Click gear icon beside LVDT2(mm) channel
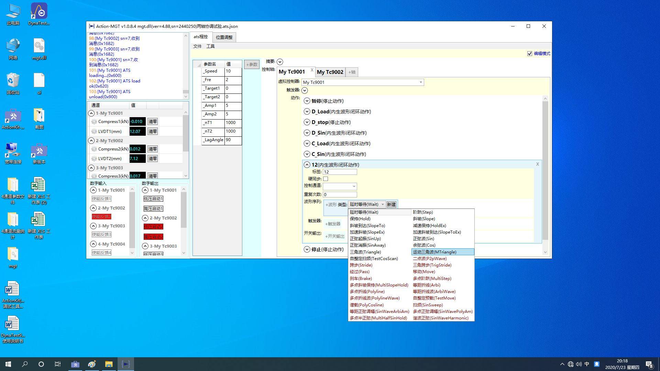660x371 pixels. (94, 159)
